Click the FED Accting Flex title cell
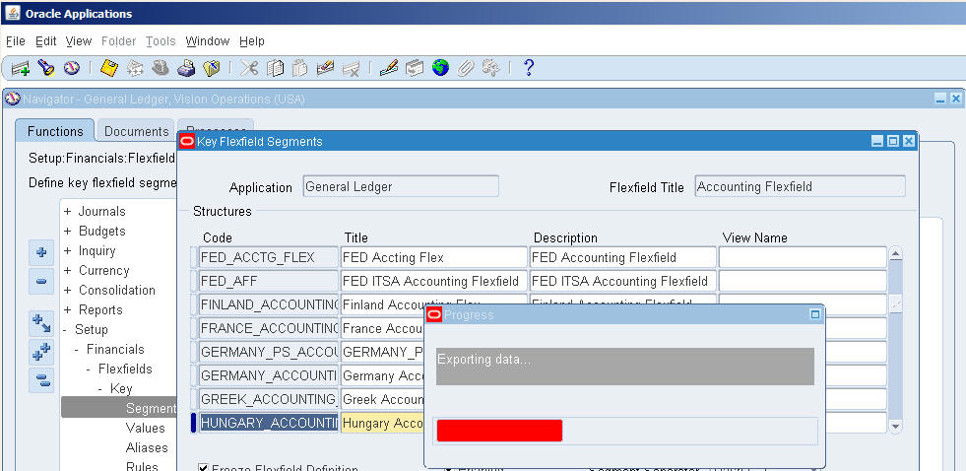This screenshot has height=471, width=966. pyautogui.click(x=433, y=257)
